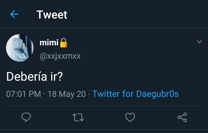208x133 pixels.
Task: Click the Tweet header title
Action: (x=52, y=14)
